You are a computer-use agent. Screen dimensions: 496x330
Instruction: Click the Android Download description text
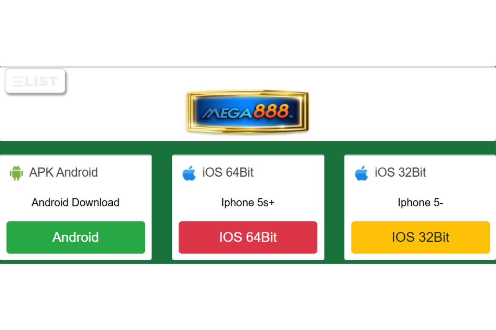pyautogui.click(x=76, y=202)
